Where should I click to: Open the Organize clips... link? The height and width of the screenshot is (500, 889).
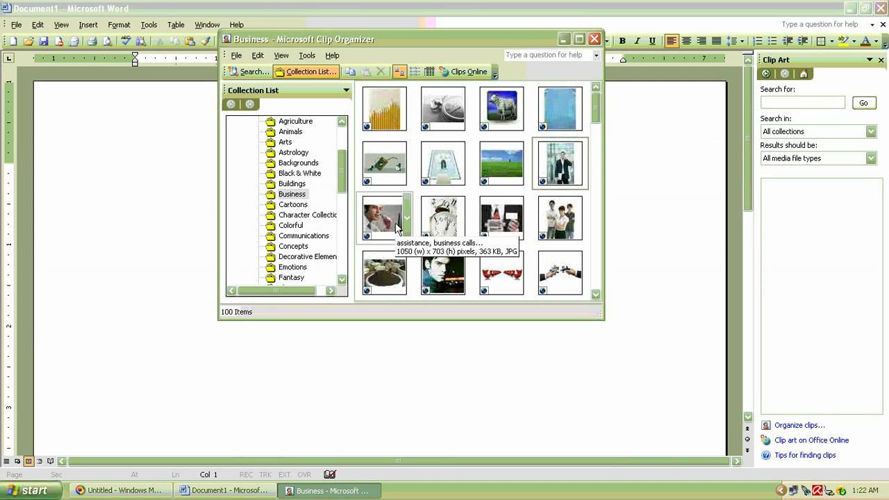click(799, 425)
